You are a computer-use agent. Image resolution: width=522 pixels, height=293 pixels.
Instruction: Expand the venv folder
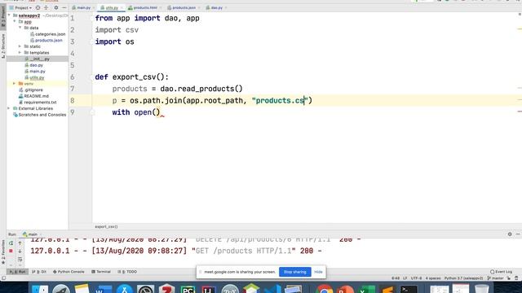15,84
